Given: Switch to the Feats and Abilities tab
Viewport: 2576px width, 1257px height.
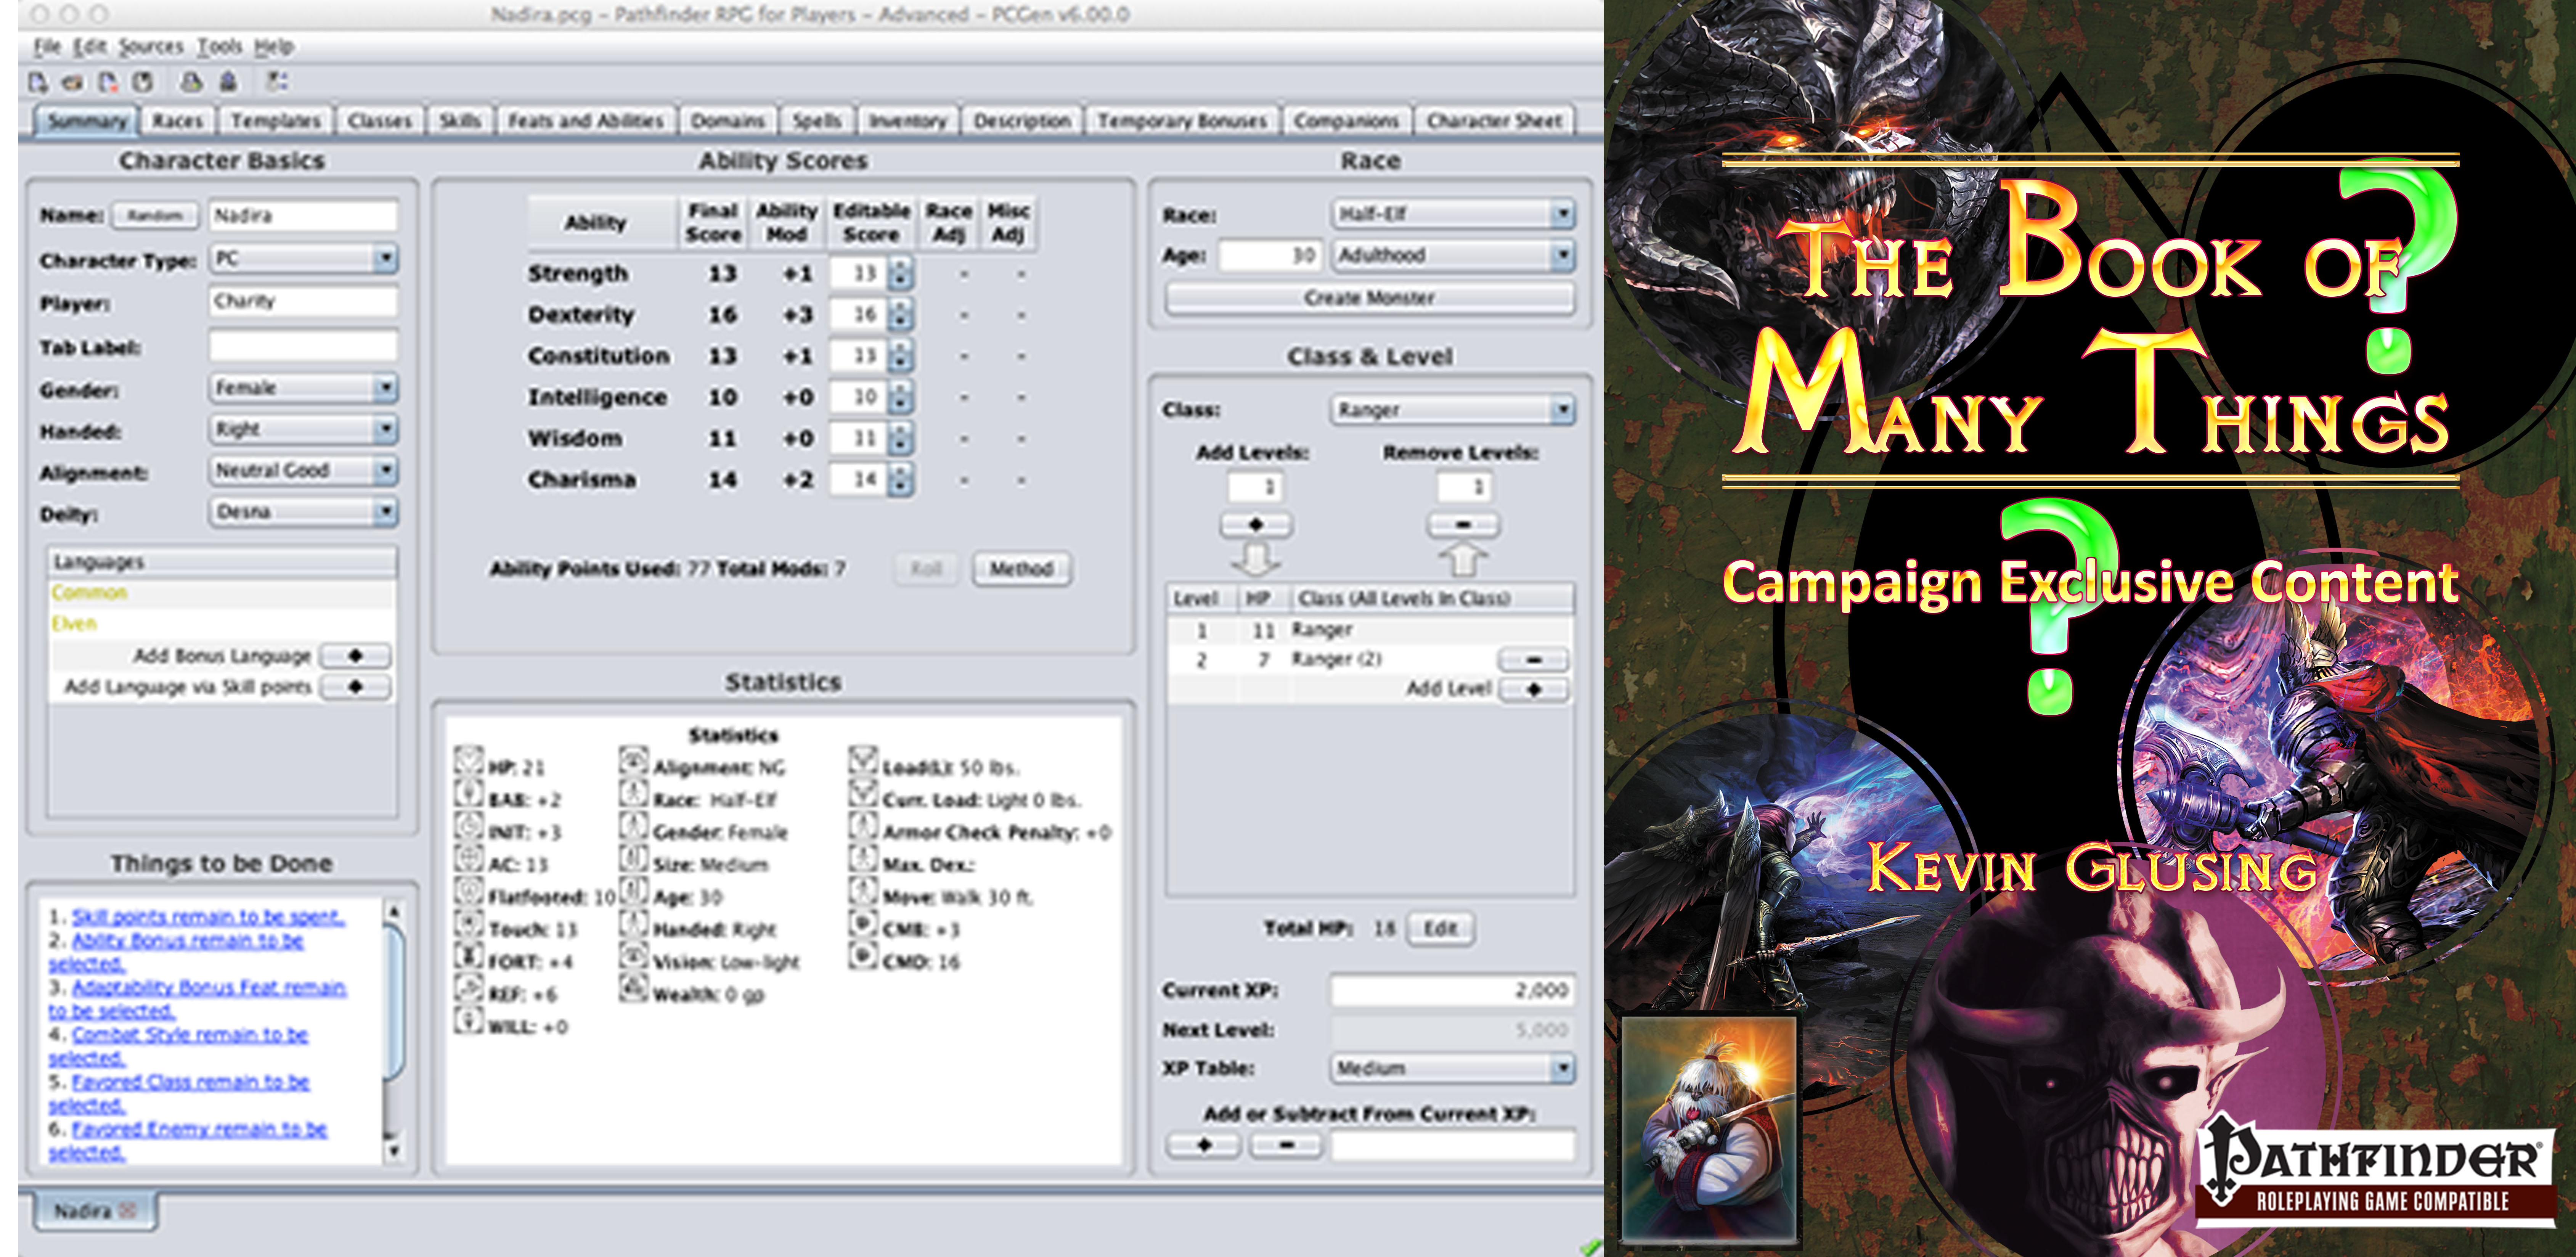Looking at the screenshot, I should click(586, 121).
